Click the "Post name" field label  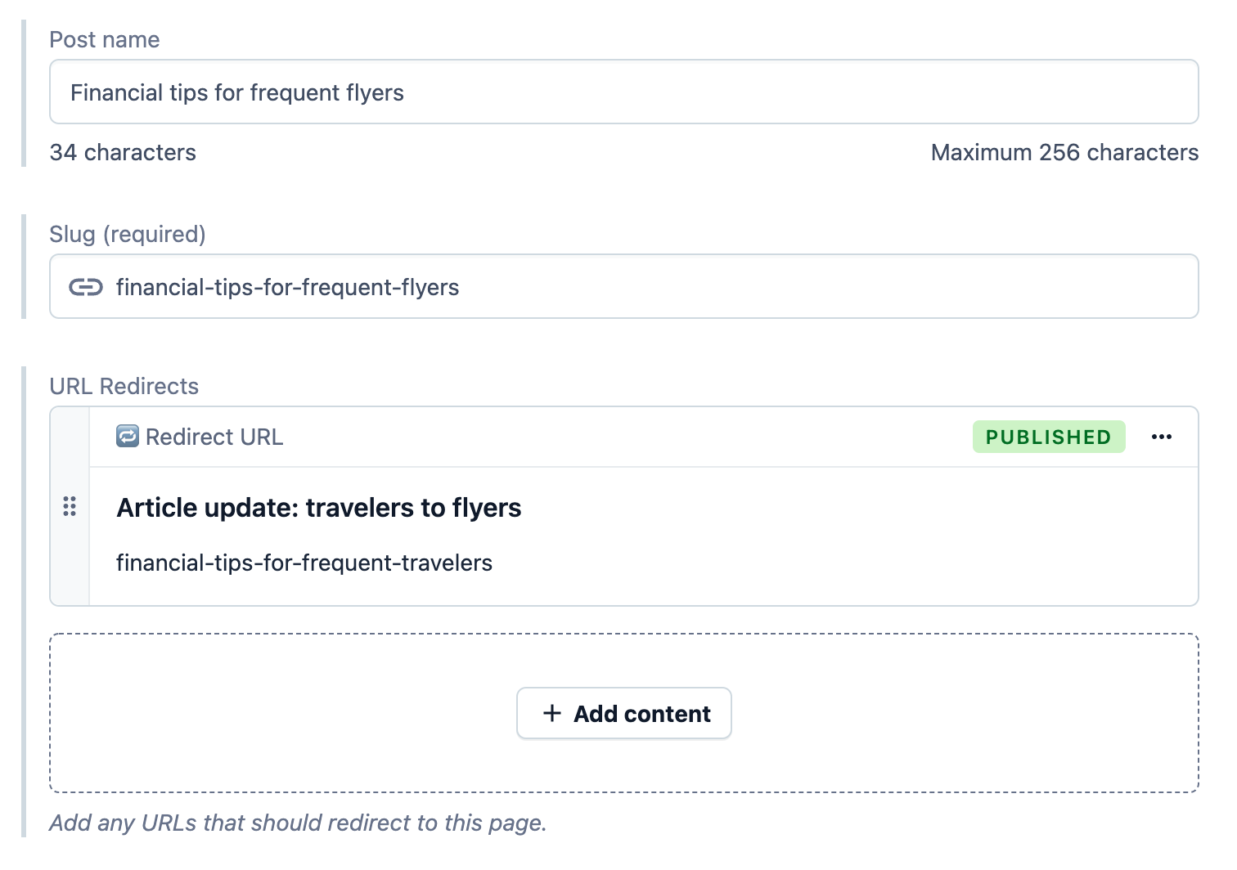point(105,39)
